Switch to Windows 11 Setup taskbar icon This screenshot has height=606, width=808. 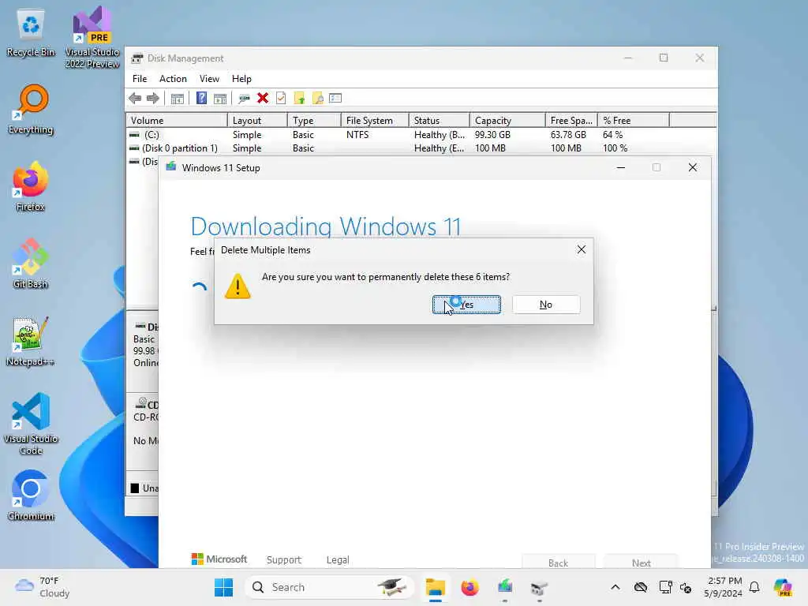[505, 587]
